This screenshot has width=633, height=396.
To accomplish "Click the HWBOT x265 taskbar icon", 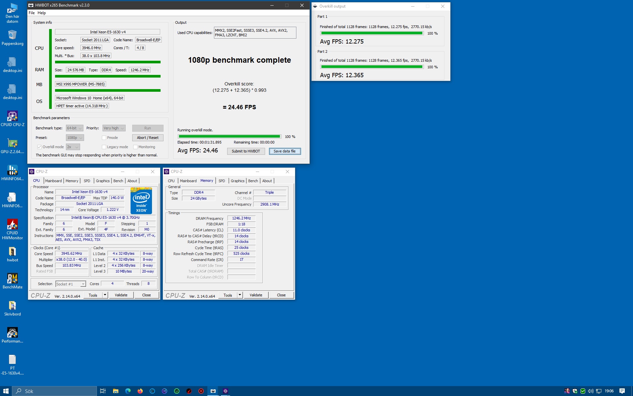I will point(213,391).
